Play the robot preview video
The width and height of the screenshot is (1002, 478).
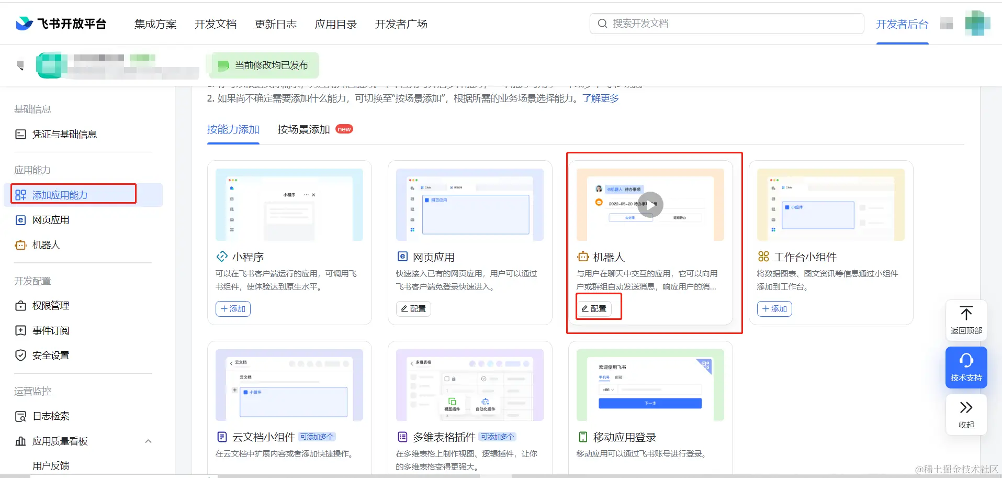coord(650,205)
